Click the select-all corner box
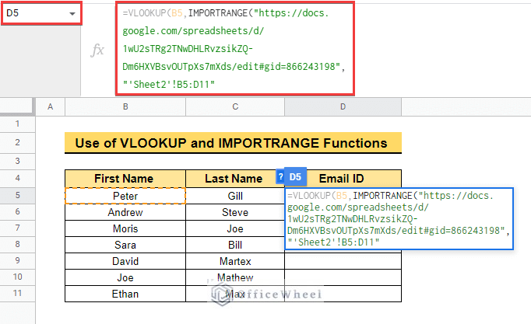The height and width of the screenshot is (324, 531). (x=17, y=106)
